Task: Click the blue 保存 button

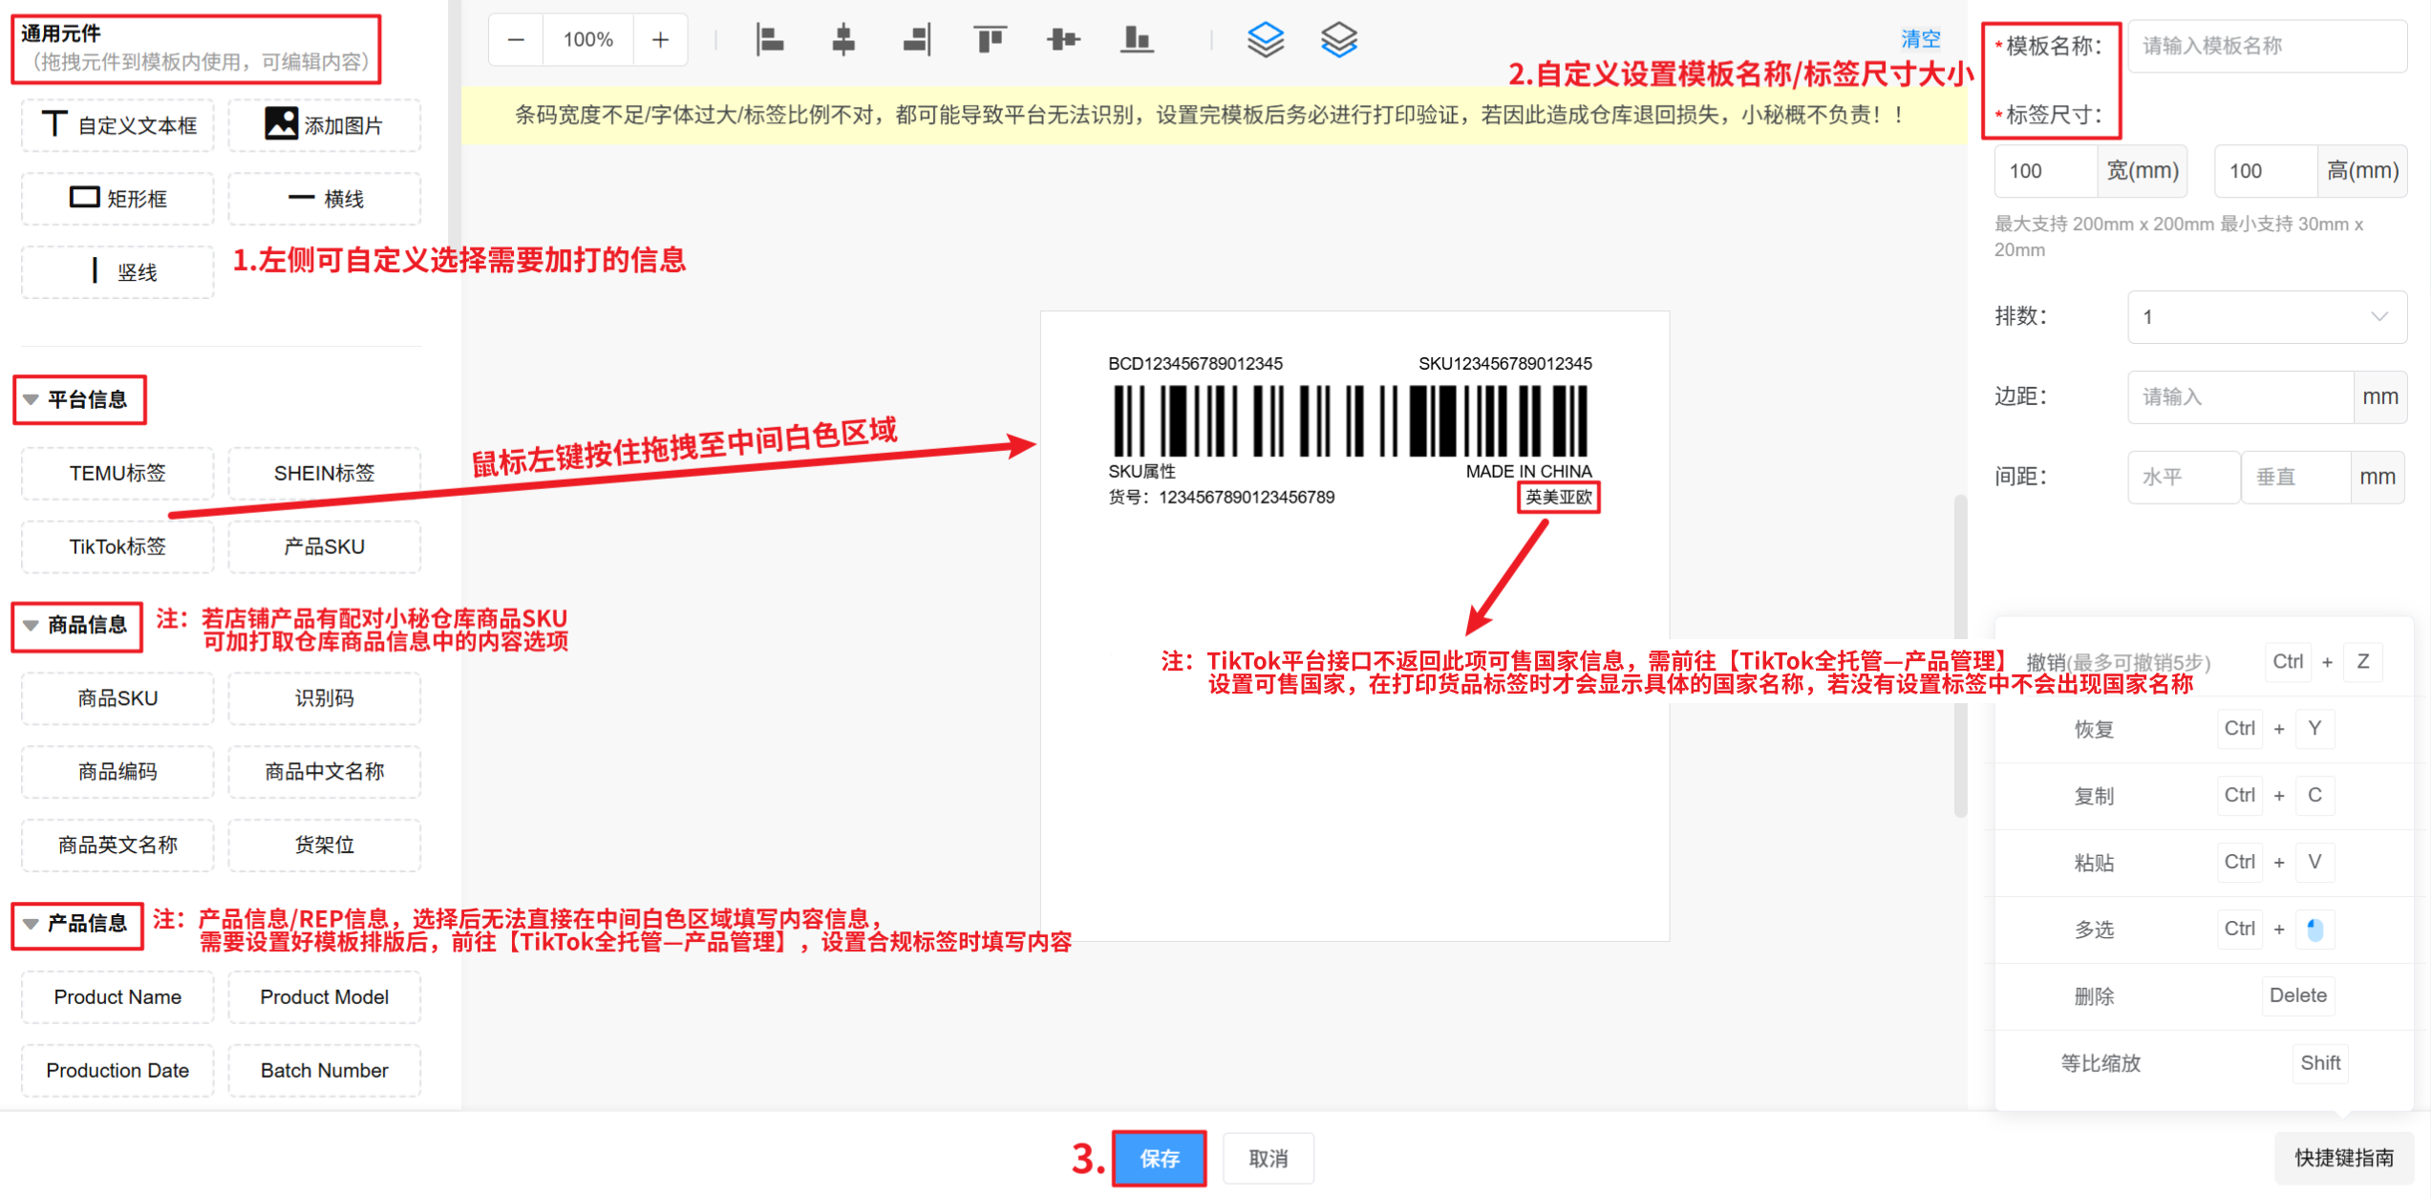Action: pyautogui.click(x=1159, y=1158)
